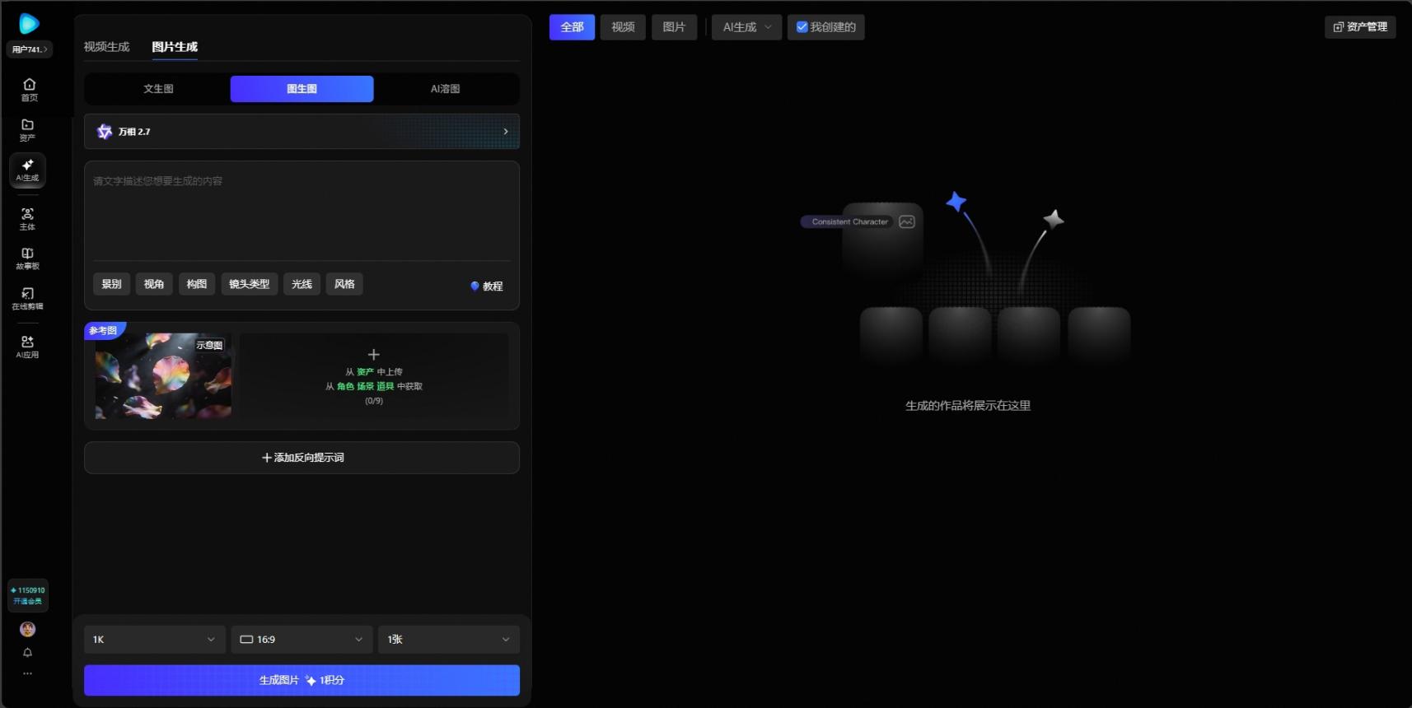Click the 示意图 sample reference thumbnail
The height and width of the screenshot is (708, 1412).
(x=163, y=375)
